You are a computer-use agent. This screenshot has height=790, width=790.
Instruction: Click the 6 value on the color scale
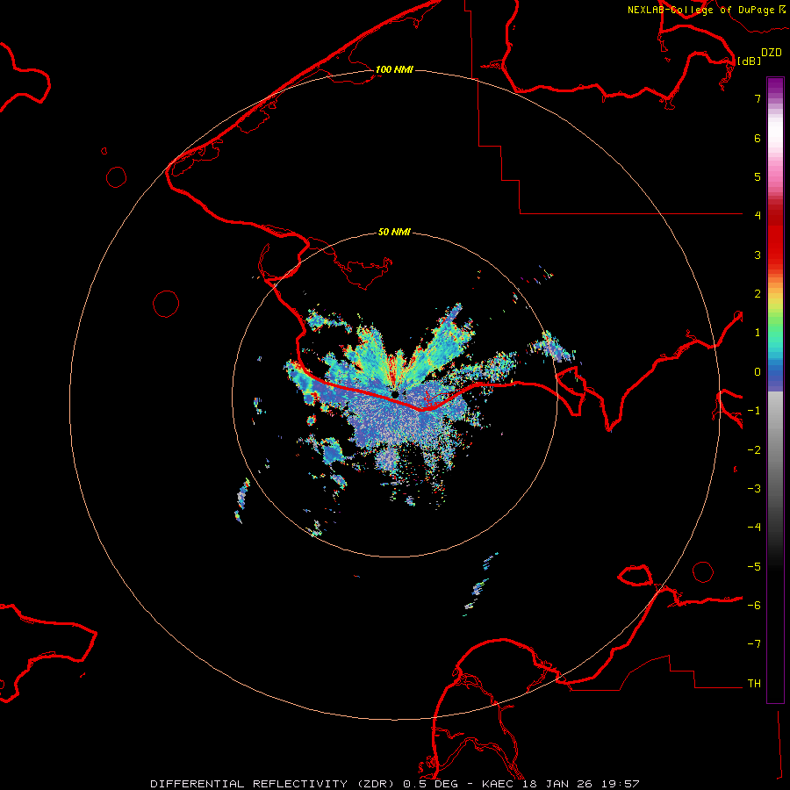[x=758, y=138]
